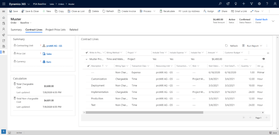Open the search magnifier icon

pyautogui.click(x=220, y=4)
